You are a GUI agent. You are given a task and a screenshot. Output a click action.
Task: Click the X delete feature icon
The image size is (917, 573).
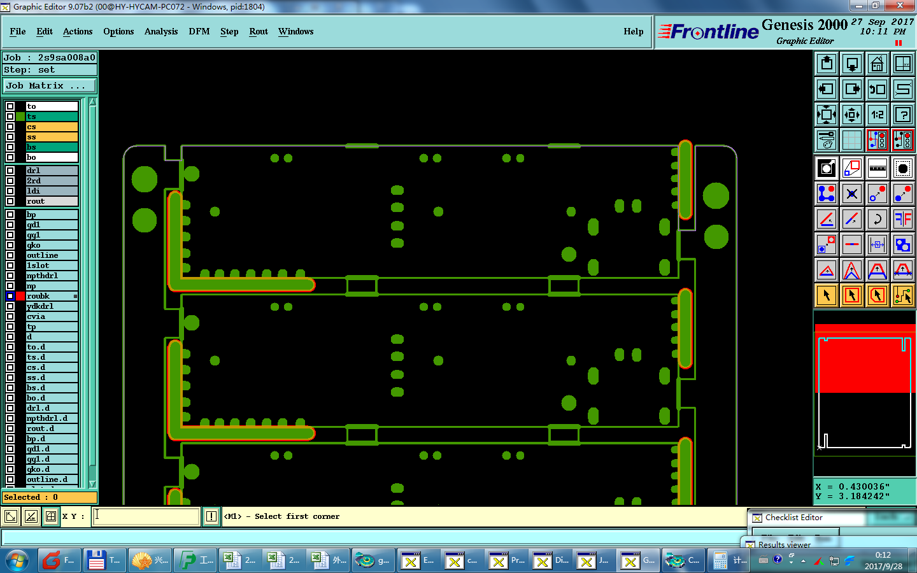852,194
